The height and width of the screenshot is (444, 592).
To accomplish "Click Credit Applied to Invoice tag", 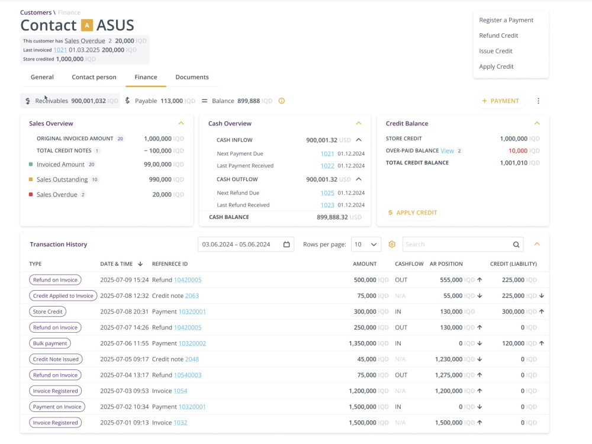I will pos(63,295).
